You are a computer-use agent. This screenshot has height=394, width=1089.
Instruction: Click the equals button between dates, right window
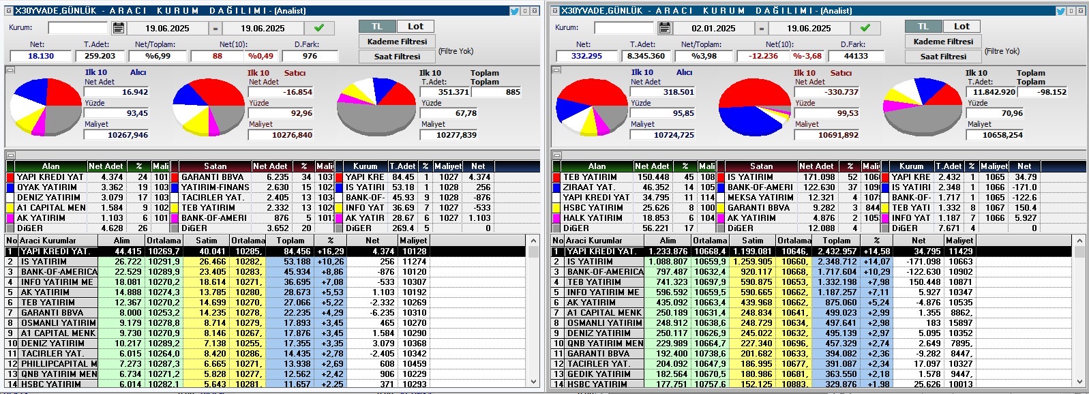coord(762,29)
